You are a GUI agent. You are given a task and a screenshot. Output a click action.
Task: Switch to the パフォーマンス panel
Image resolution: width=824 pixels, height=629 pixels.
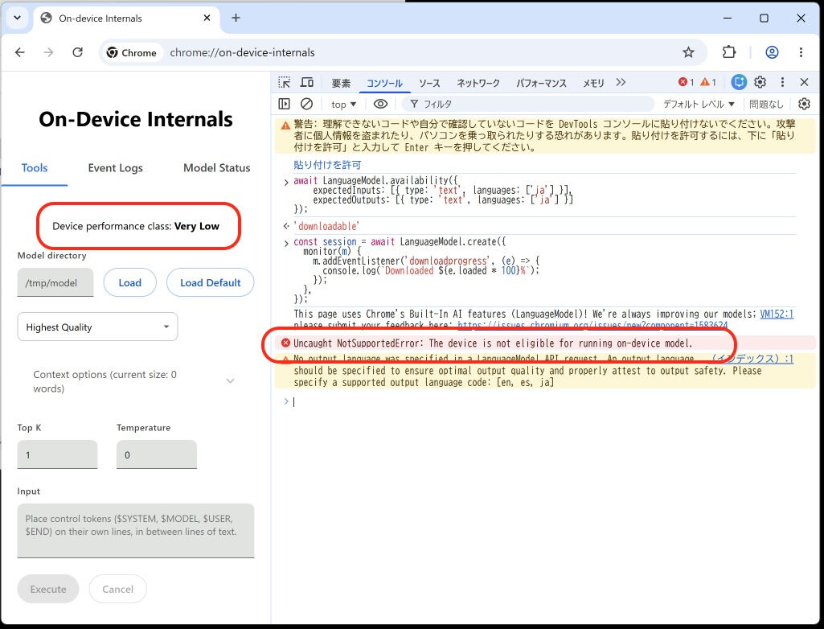pyautogui.click(x=541, y=83)
